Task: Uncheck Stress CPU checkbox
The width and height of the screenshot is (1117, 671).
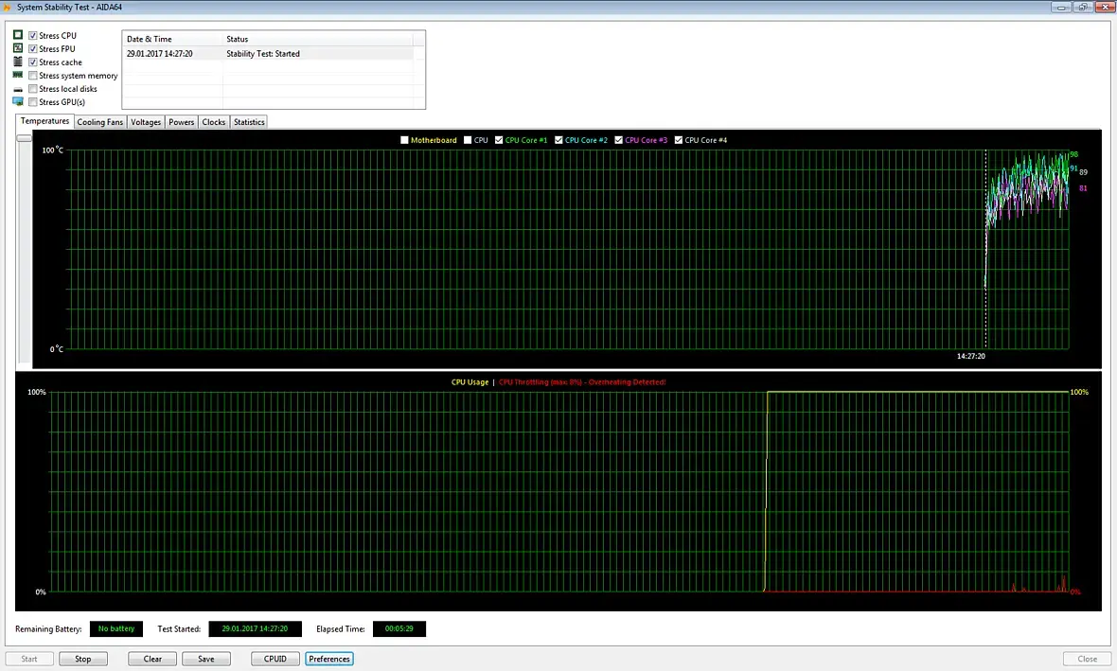Action: (x=33, y=36)
